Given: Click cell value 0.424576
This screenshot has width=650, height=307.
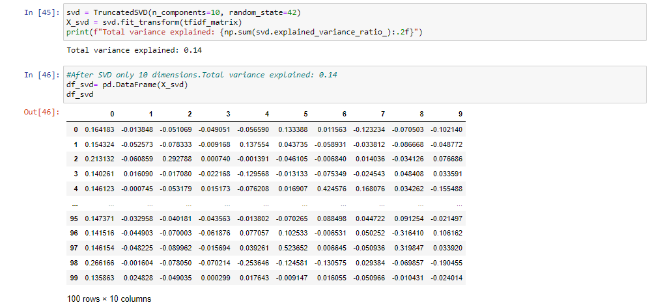Looking at the screenshot, I should [332, 189].
